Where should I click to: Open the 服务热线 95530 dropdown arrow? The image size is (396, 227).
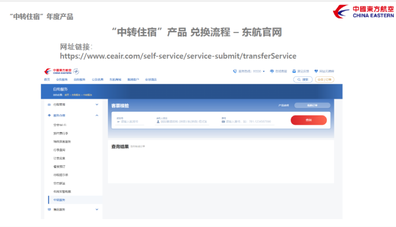pos(264,72)
